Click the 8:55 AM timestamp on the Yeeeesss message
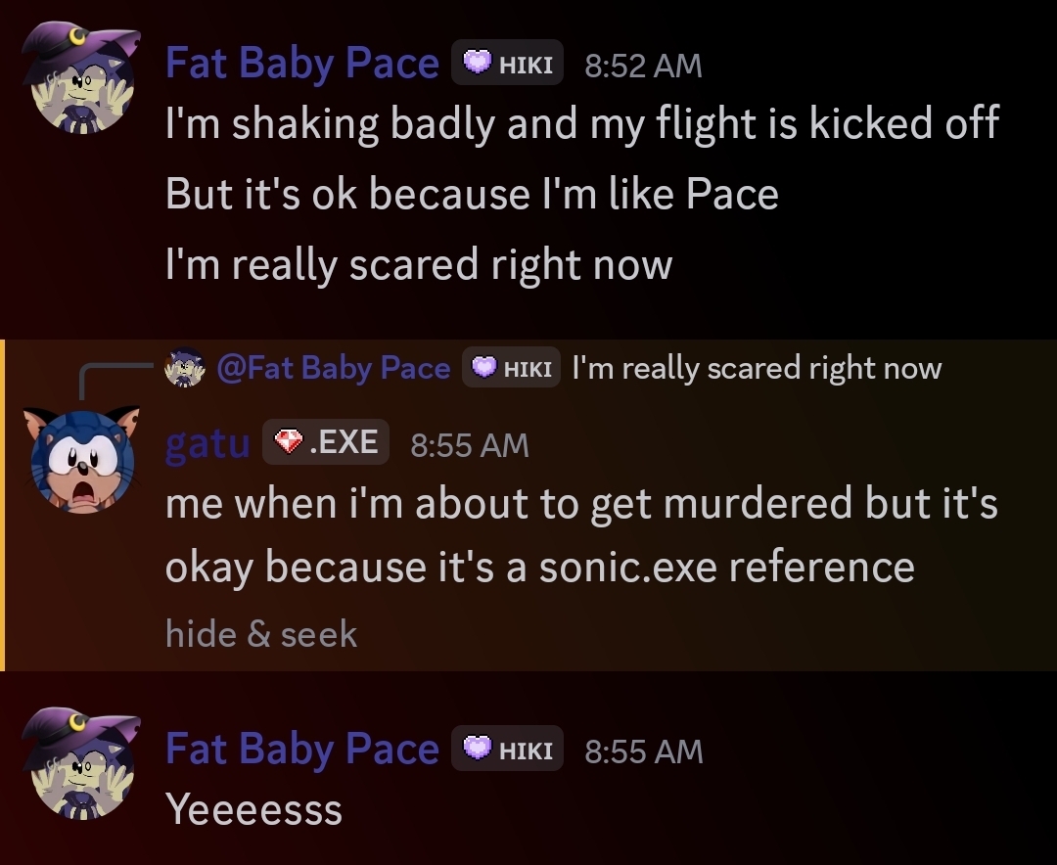Viewport: 1057px width, 865px height. (643, 751)
